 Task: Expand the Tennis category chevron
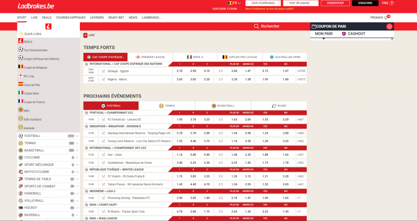77,143
